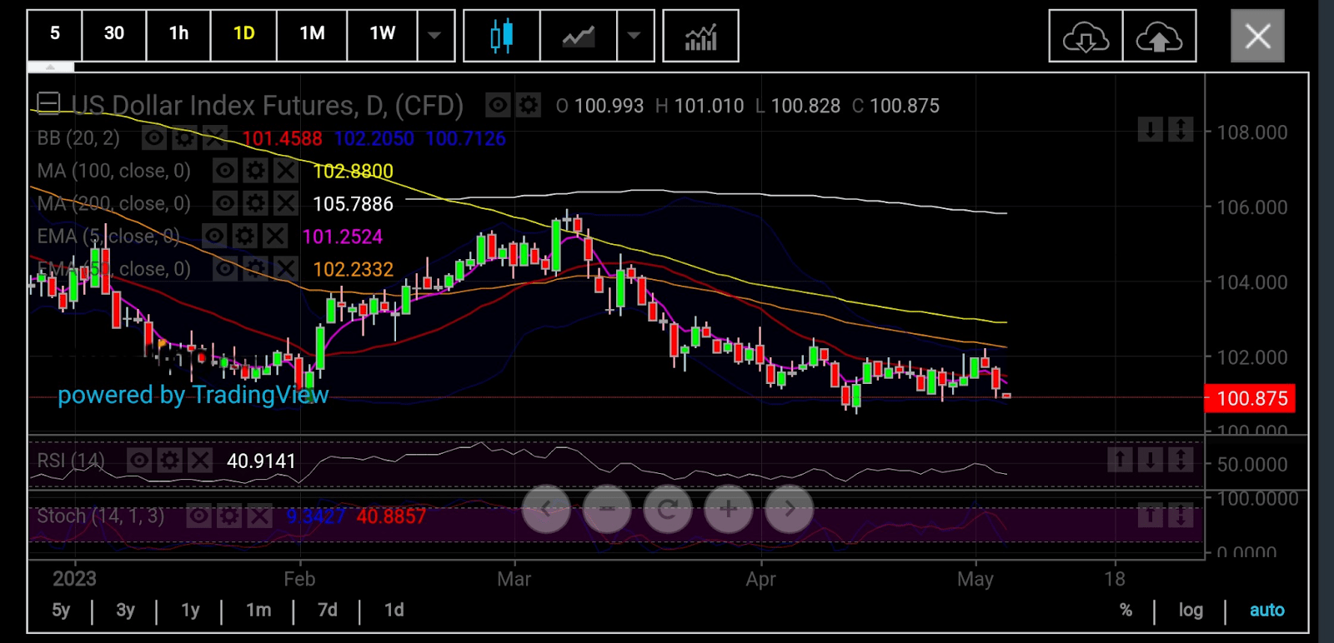Remove the MA (200, close, 0) indicator

286,203
